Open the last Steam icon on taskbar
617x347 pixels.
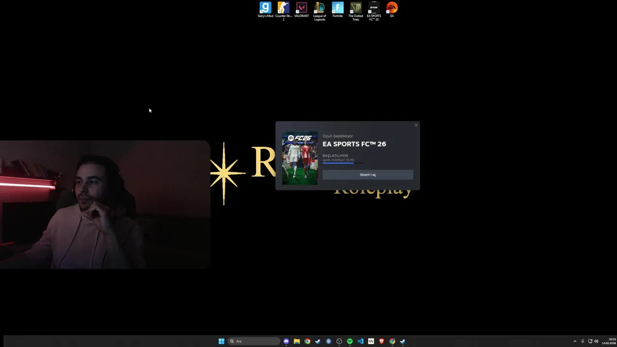pyautogui.click(x=403, y=341)
